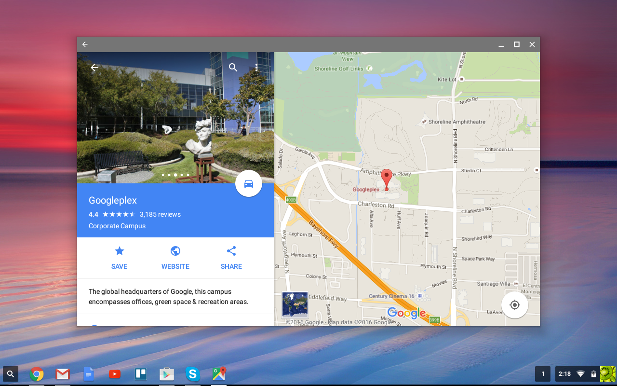Click the Googleplex title text
Image resolution: width=617 pixels, height=386 pixels.
pos(113,200)
